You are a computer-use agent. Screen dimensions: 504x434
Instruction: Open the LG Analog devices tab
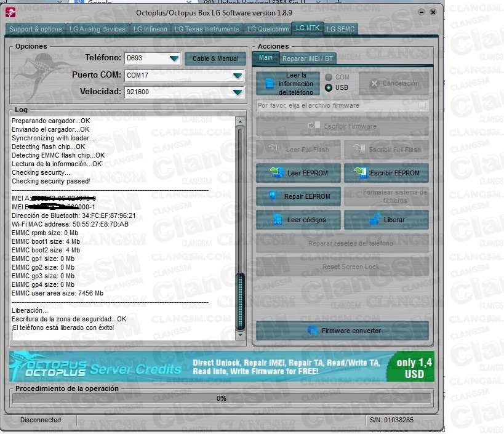point(97,30)
